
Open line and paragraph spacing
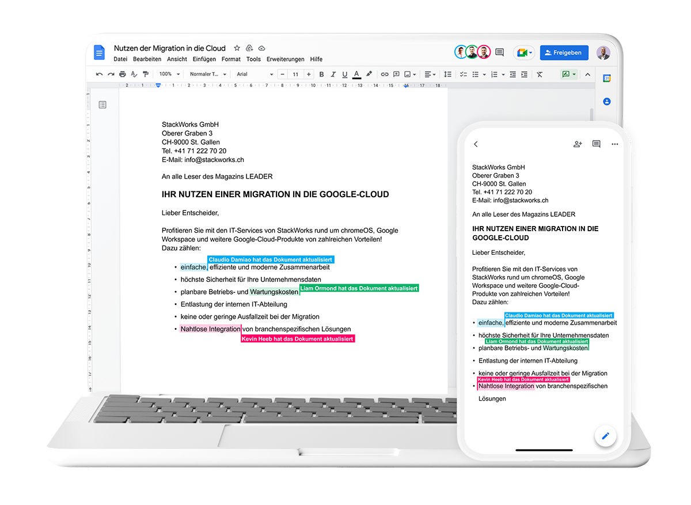(x=448, y=74)
